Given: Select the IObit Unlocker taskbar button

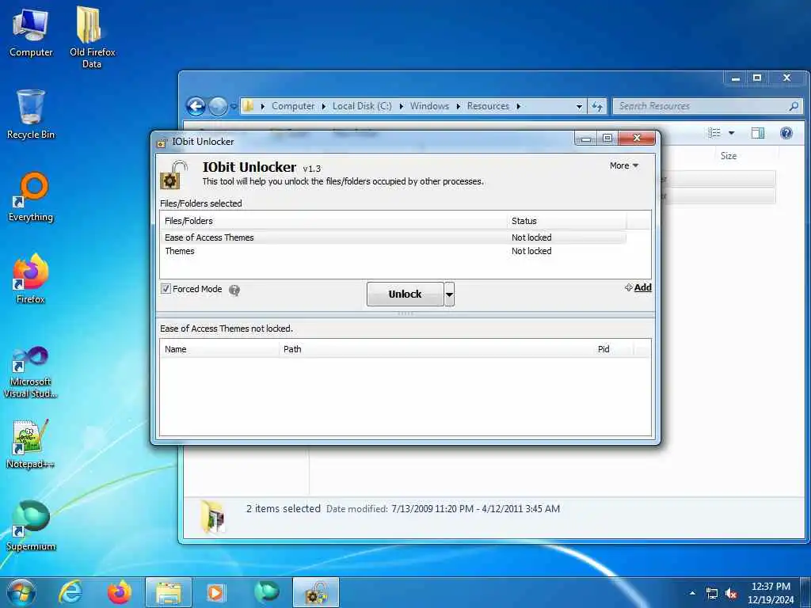Looking at the screenshot, I should pos(316,592).
